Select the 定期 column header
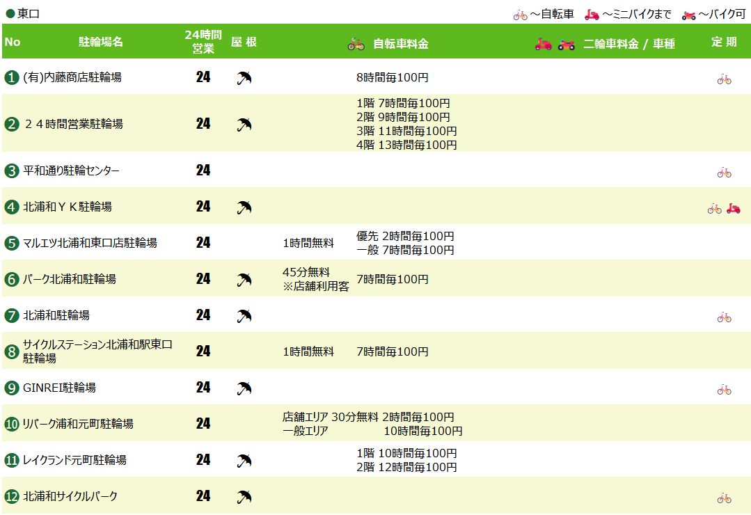 pos(724,42)
